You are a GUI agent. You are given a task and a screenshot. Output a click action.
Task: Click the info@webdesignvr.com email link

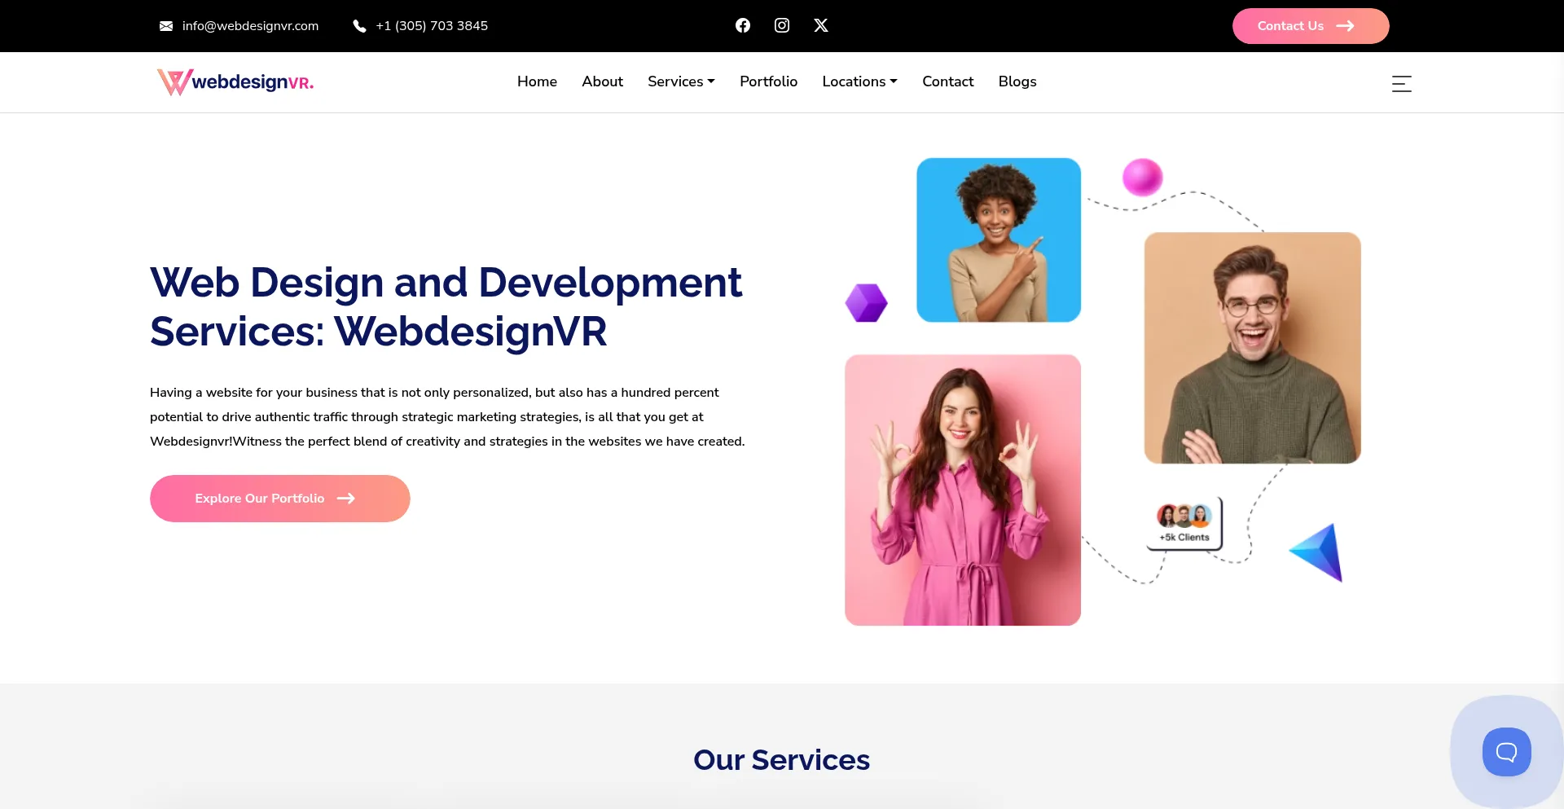[250, 26]
